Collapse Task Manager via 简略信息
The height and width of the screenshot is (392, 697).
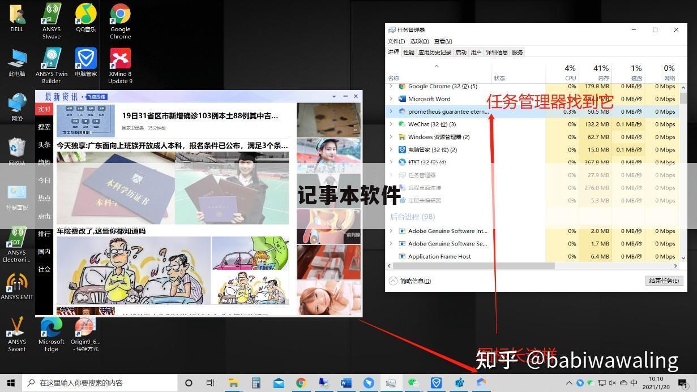[x=410, y=281]
